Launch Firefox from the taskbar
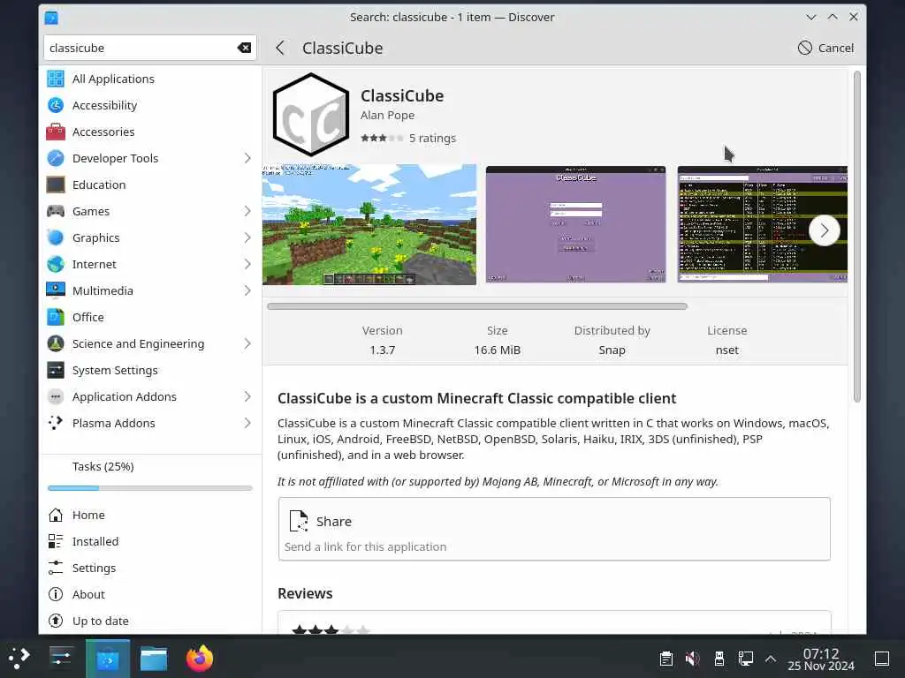This screenshot has height=678, width=905. [x=200, y=658]
